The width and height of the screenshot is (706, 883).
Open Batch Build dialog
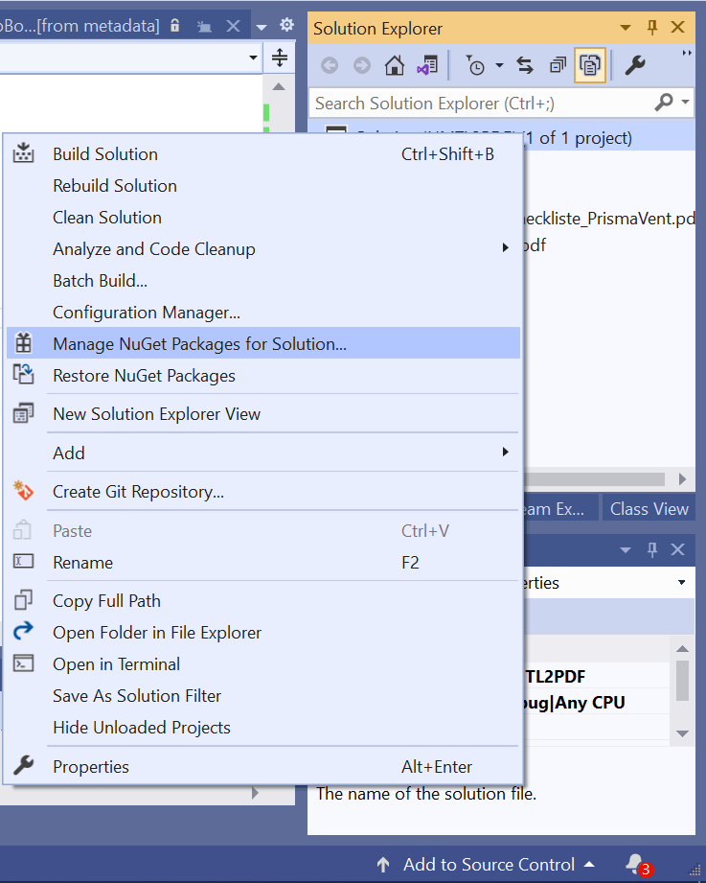[x=262, y=280]
